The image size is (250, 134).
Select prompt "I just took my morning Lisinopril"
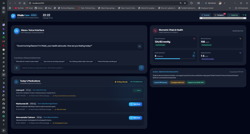[x=54, y=62]
